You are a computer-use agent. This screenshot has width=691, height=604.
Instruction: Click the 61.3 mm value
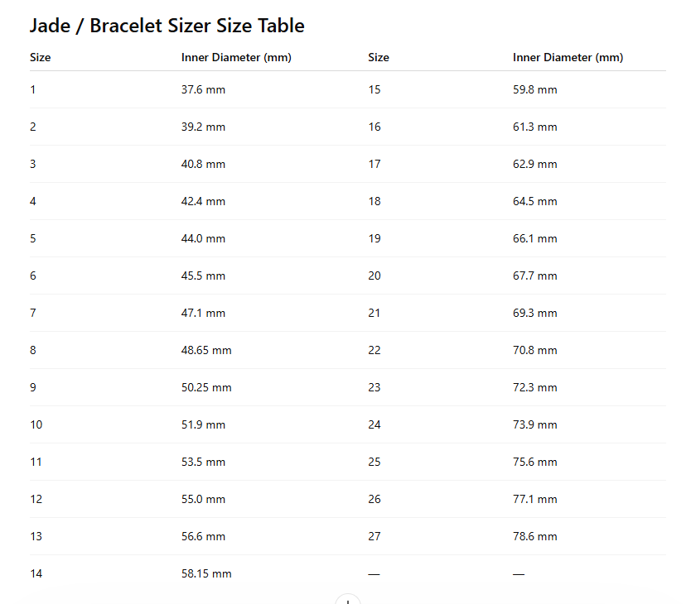tap(534, 127)
